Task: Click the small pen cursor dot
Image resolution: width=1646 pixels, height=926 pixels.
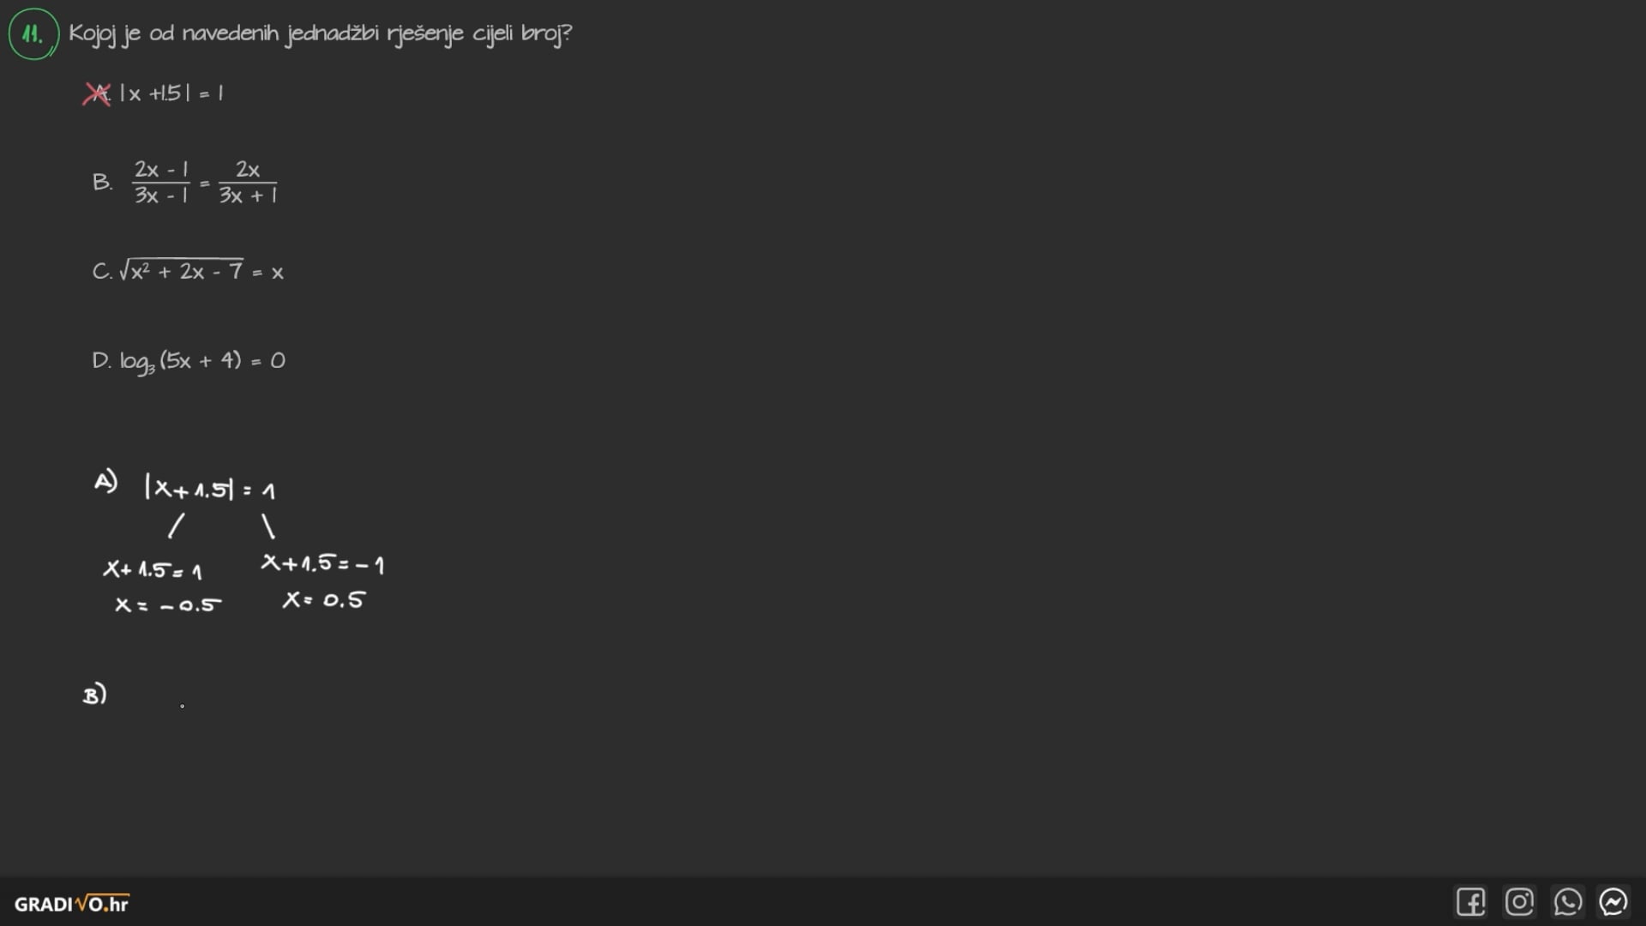Action: tap(183, 707)
